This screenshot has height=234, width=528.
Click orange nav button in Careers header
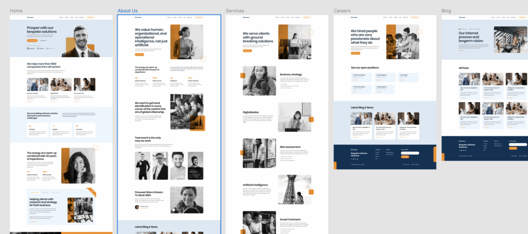tap(414, 18)
